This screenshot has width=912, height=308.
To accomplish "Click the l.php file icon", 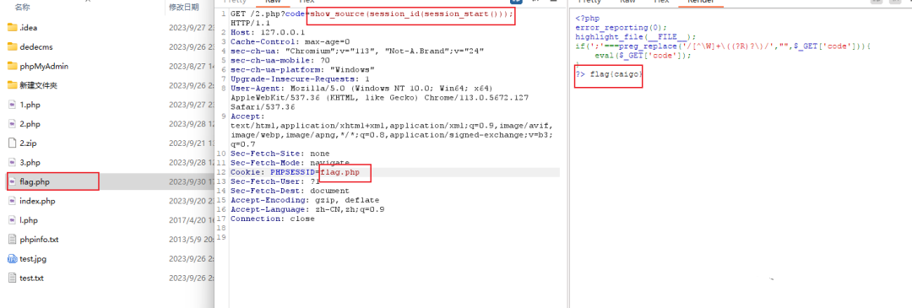I will 12,220.
